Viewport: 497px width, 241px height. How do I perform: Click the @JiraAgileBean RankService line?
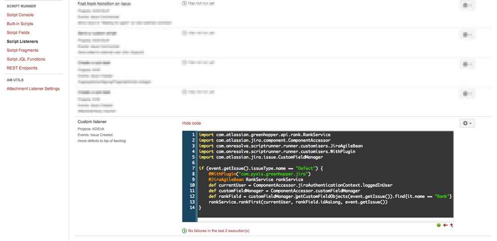pos(256,180)
